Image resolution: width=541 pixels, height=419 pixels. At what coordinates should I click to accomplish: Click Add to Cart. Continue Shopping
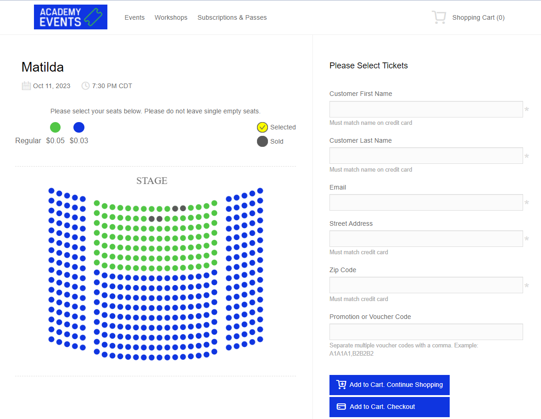point(389,385)
